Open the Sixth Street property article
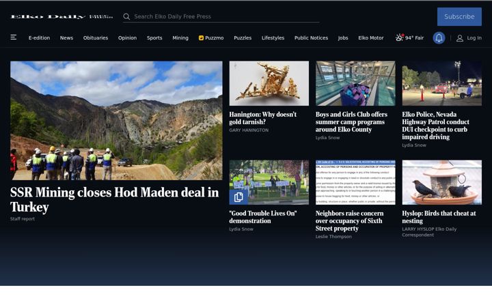 click(350, 221)
